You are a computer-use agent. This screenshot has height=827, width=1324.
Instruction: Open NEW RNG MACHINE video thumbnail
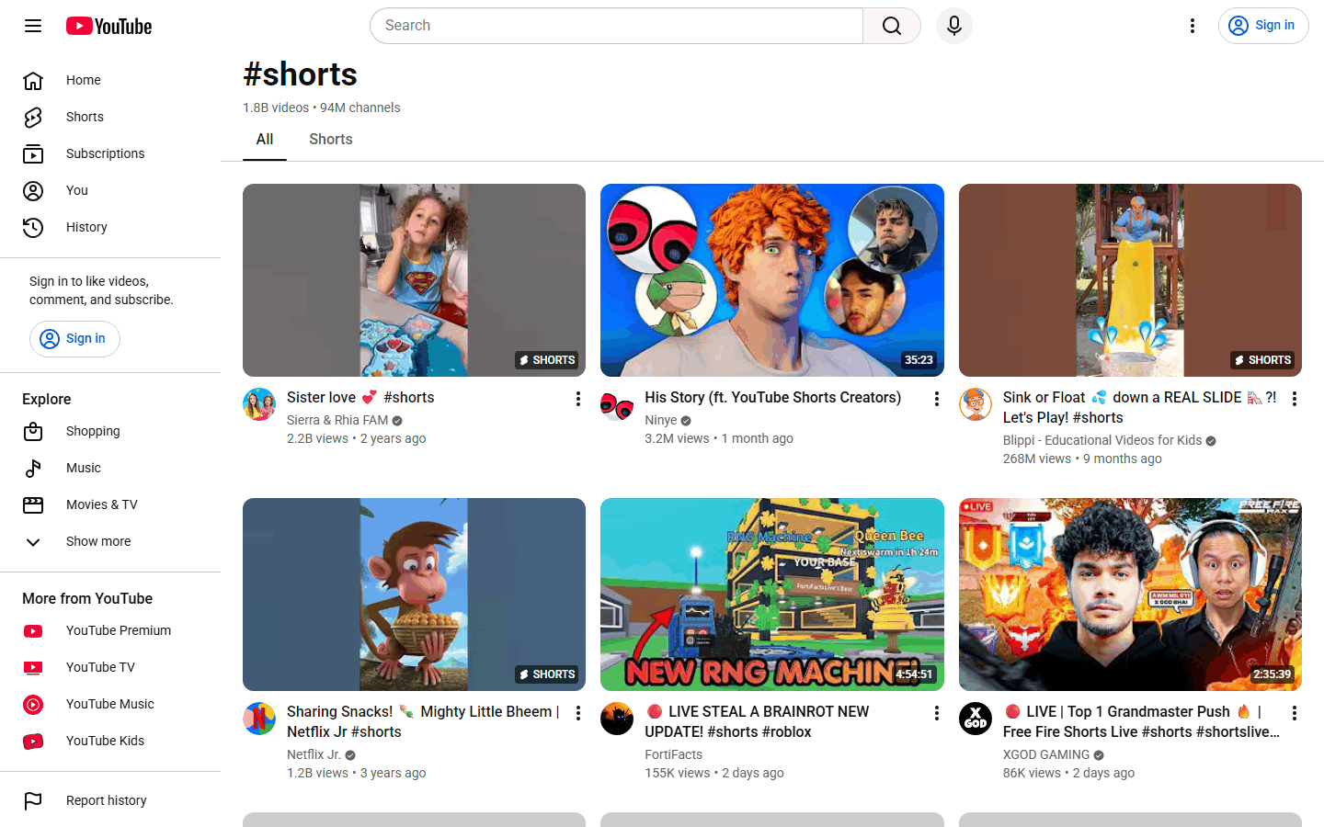point(772,595)
